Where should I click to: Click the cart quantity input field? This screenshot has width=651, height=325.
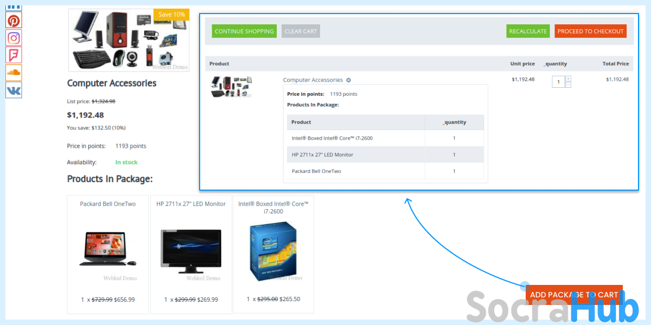coord(558,82)
